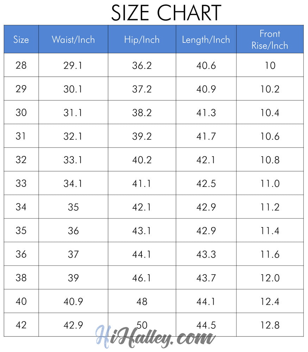Click hip value 43.1 in size 35 row

(142, 231)
